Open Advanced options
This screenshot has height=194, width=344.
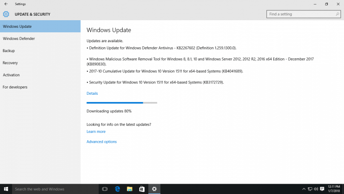pyautogui.click(x=102, y=141)
